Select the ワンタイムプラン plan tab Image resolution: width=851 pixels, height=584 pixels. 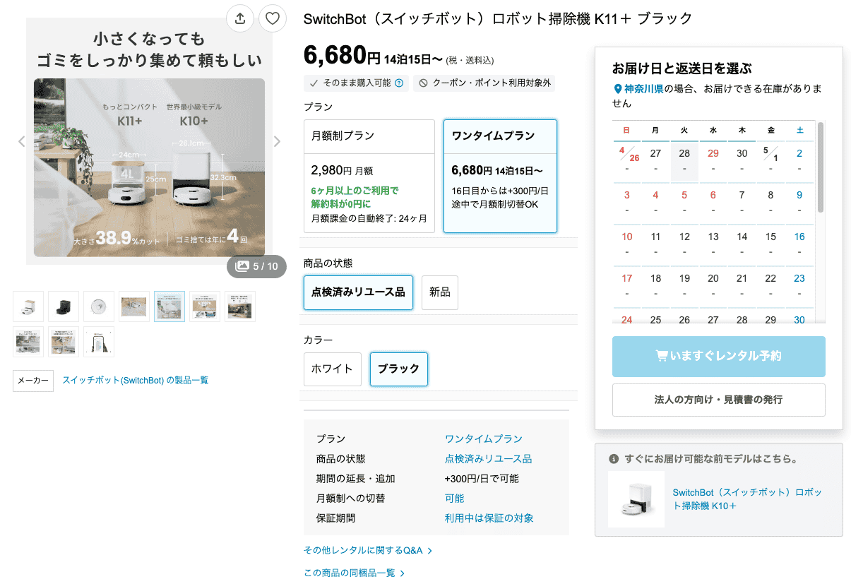[500, 176]
